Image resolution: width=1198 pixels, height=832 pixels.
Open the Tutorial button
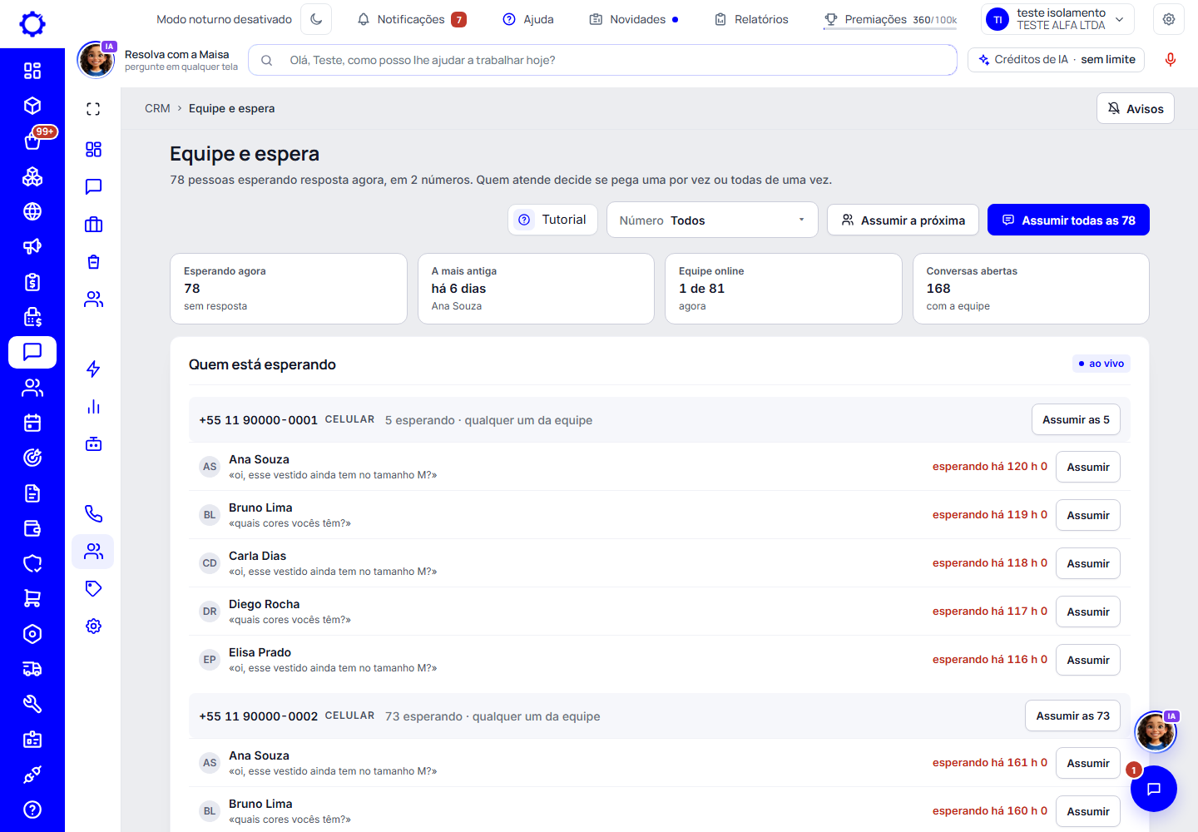click(552, 220)
